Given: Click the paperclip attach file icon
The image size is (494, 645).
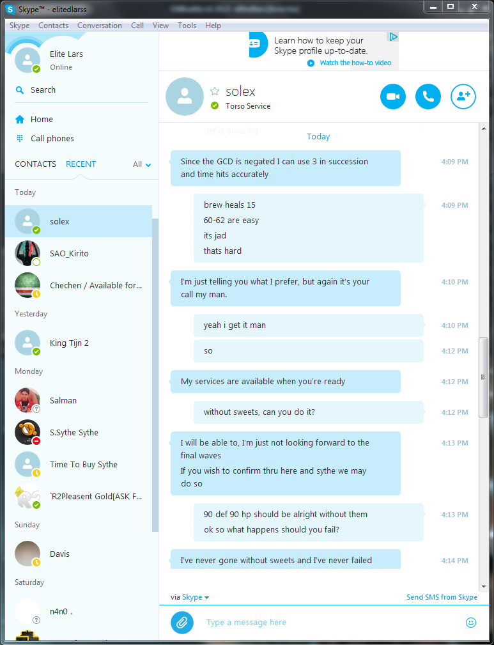Looking at the screenshot, I should (181, 623).
